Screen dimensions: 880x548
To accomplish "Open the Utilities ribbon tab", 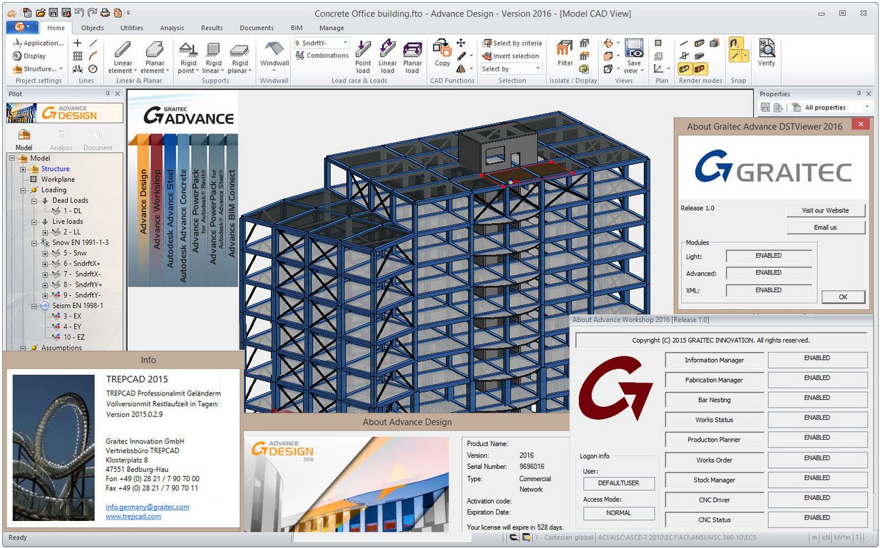I will point(132,28).
